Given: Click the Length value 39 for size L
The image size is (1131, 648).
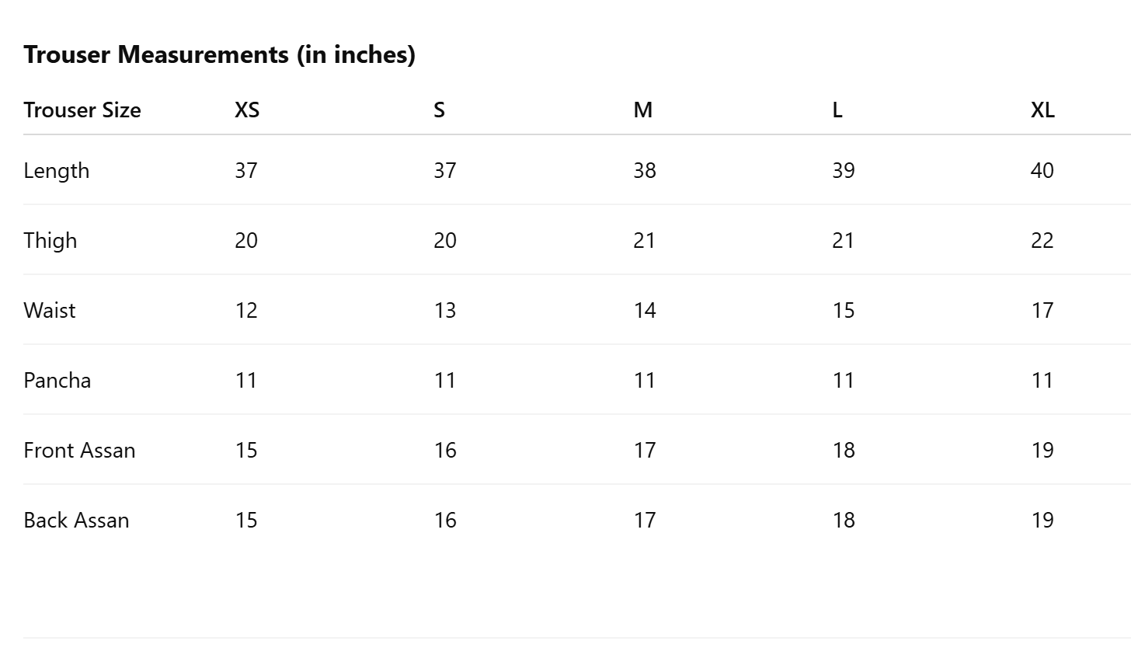Looking at the screenshot, I should tap(843, 171).
